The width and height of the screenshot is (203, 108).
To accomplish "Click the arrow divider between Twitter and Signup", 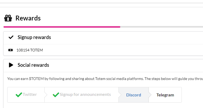I will click(x=46, y=95).
